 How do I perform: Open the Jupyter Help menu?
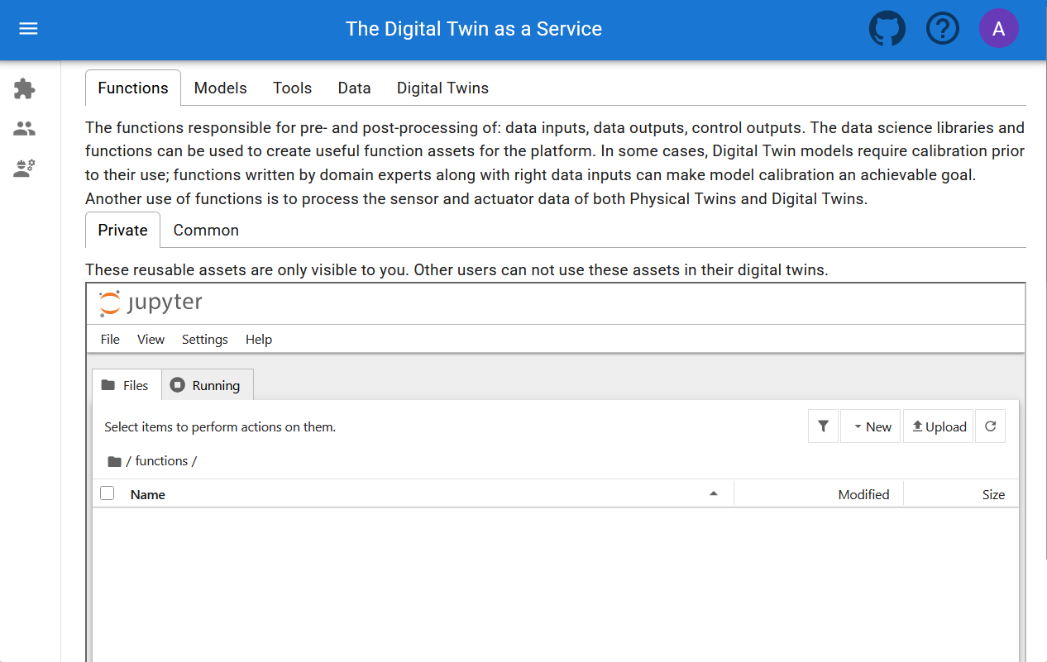coord(259,339)
